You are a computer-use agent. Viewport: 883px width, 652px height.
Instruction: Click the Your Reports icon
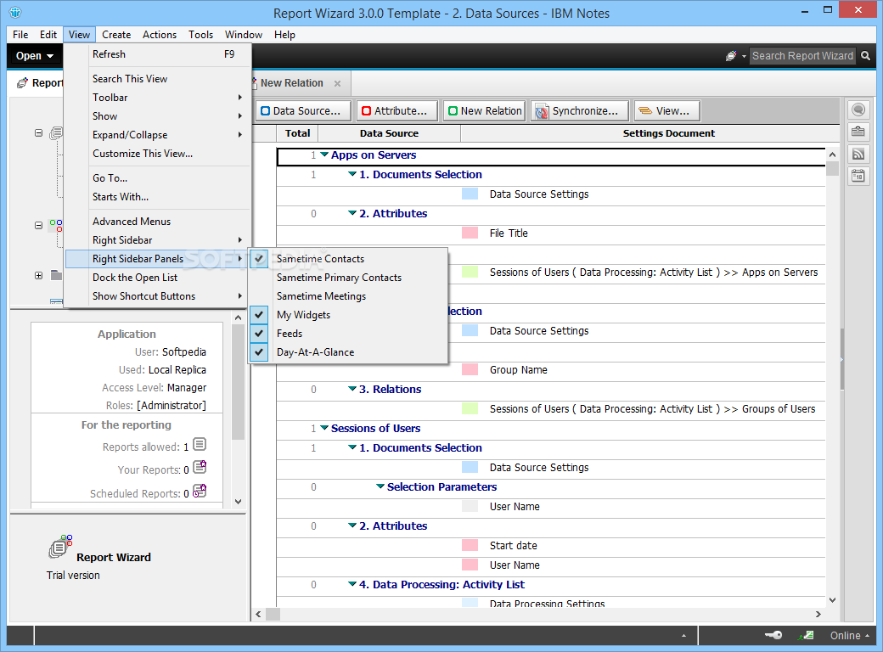tap(200, 467)
